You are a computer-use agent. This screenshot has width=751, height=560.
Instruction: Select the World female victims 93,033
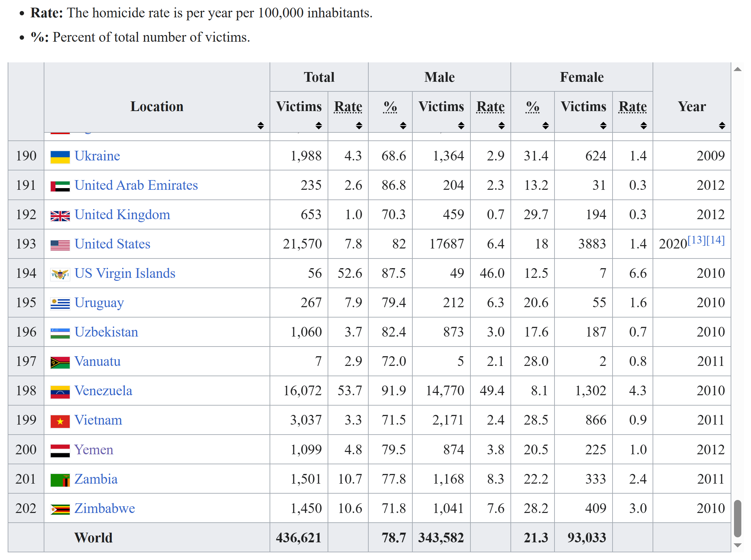click(x=587, y=538)
